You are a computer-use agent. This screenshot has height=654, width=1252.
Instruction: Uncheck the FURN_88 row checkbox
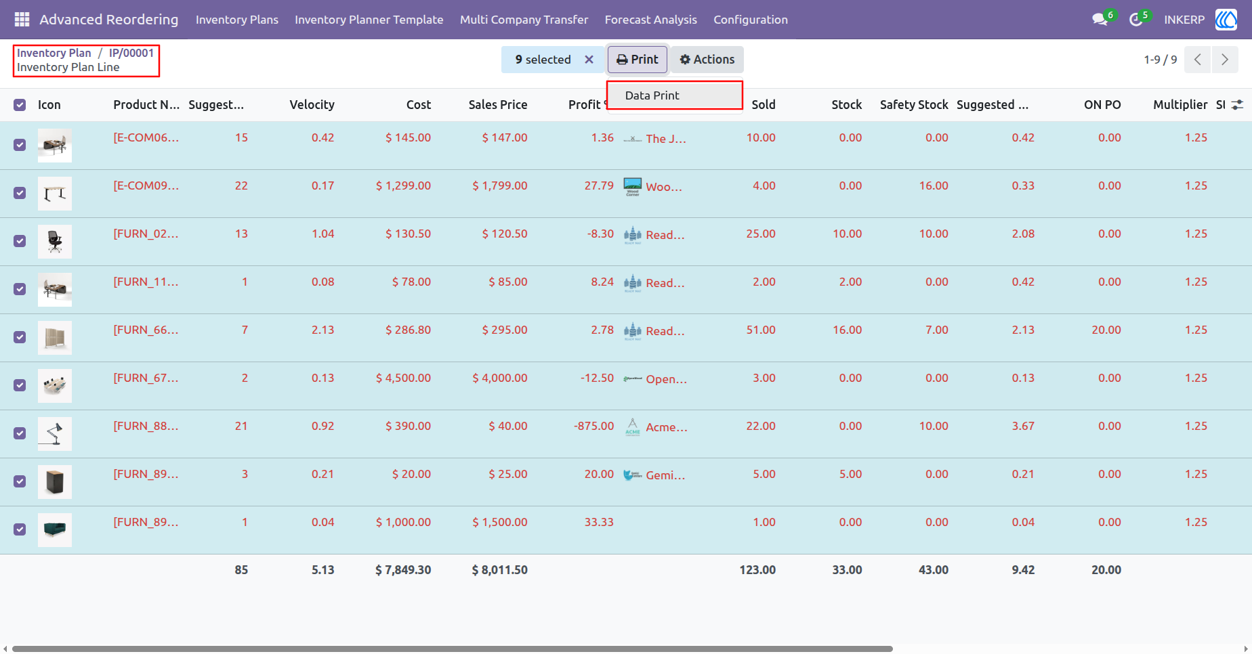(20, 433)
